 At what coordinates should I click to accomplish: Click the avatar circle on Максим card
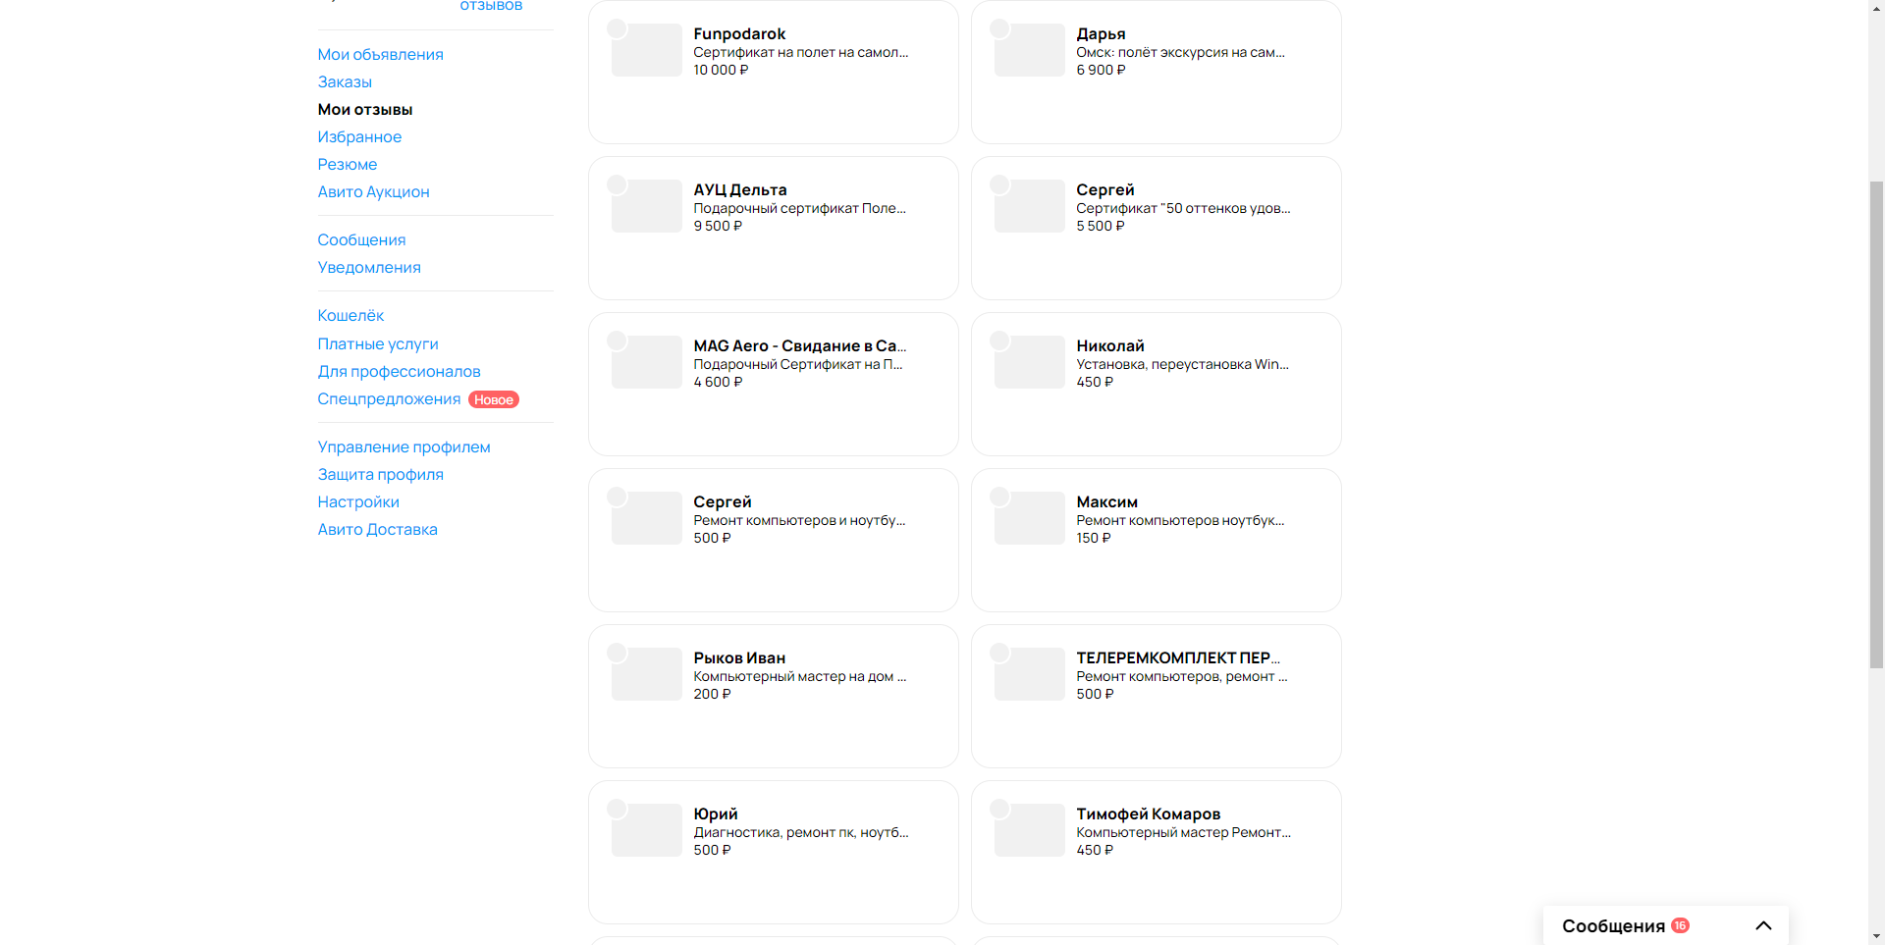tap(999, 497)
